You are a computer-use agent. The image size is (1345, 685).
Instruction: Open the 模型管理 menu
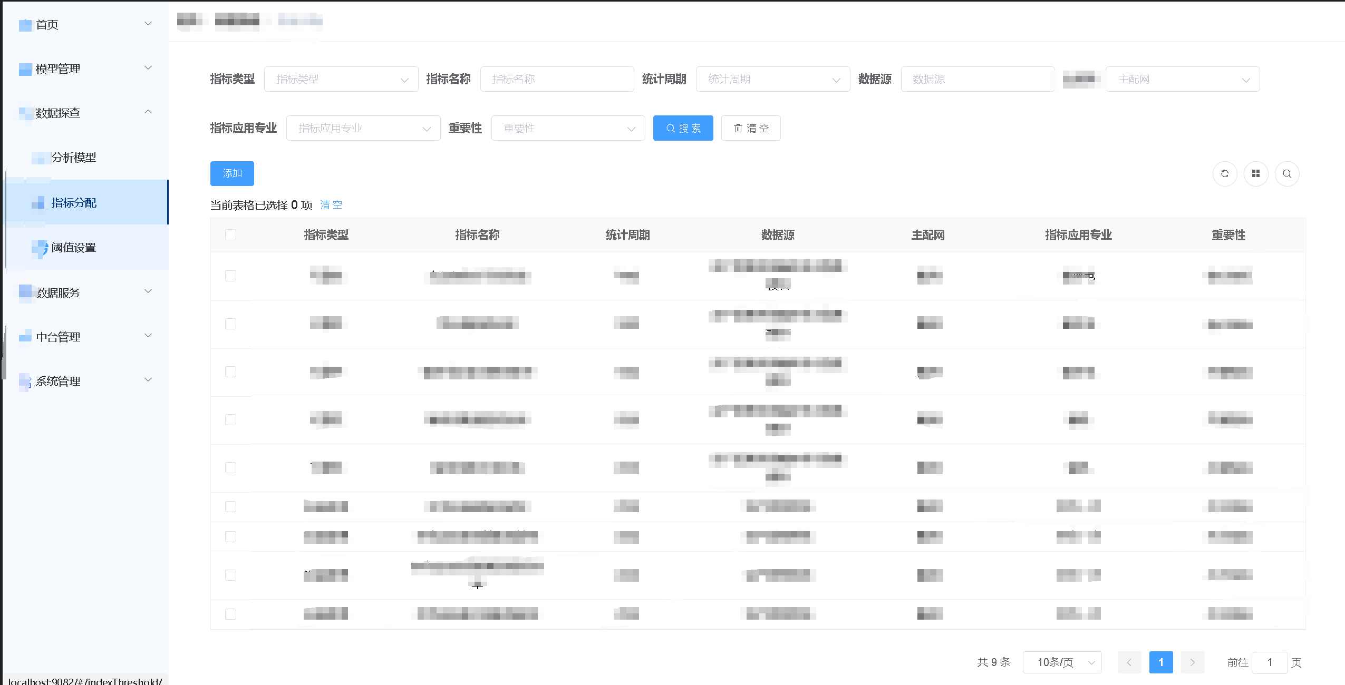tap(85, 69)
